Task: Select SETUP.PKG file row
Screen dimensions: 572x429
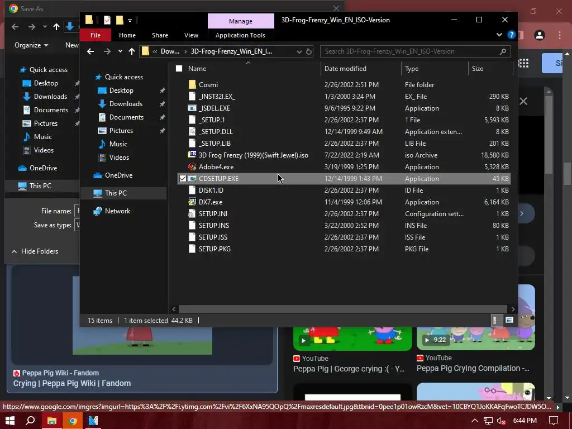Action: (344, 249)
